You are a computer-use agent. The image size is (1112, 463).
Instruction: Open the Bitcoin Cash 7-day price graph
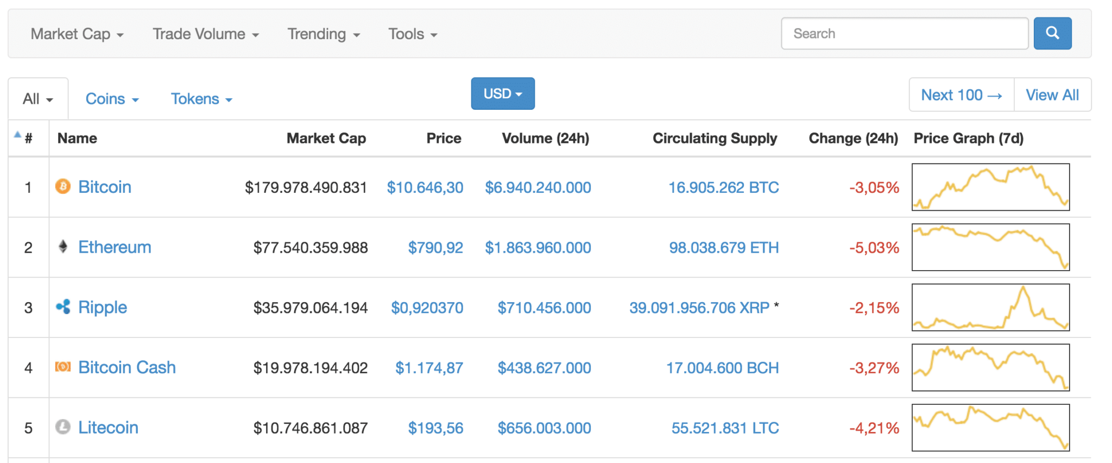pos(990,367)
